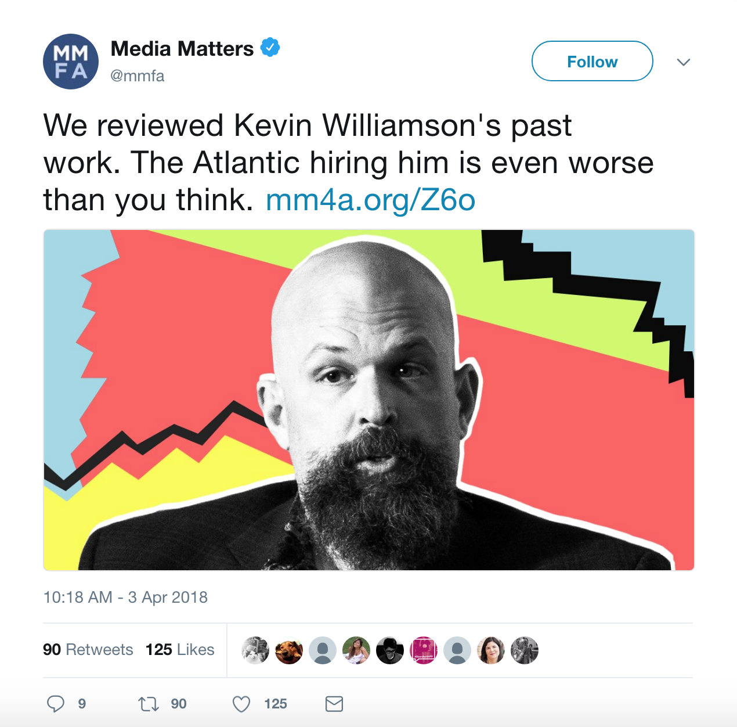This screenshot has width=737, height=727.
Task: Open the Media Matters display name
Action: [182, 49]
